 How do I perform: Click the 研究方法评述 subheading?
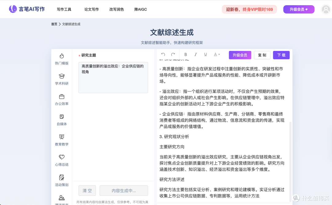[172, 180]
